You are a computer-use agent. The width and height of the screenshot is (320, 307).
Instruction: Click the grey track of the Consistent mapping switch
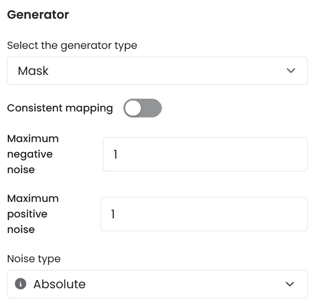(152, 108)
